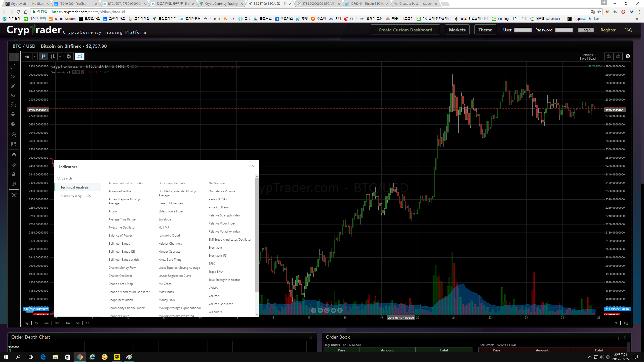Switch chart to candlestick style

tap(43, 57)
